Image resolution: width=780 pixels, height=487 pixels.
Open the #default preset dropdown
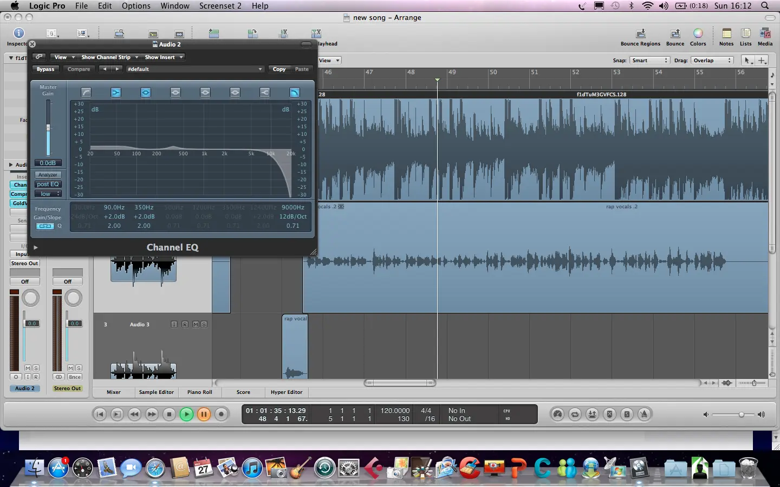point(194,69)
